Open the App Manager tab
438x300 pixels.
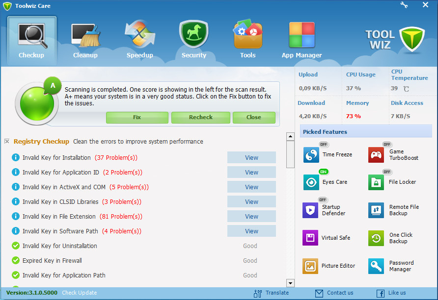[x=301, y=40]
